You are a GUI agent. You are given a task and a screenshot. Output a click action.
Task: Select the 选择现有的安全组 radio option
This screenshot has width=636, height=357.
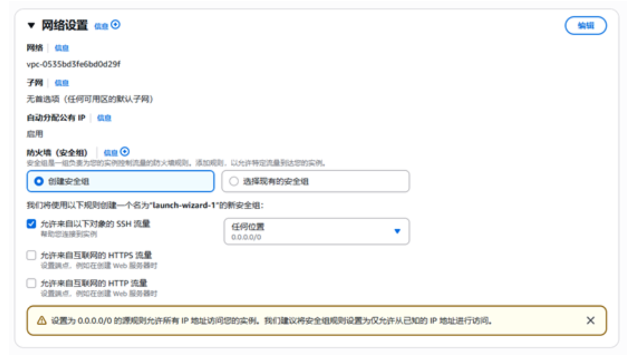234,182
